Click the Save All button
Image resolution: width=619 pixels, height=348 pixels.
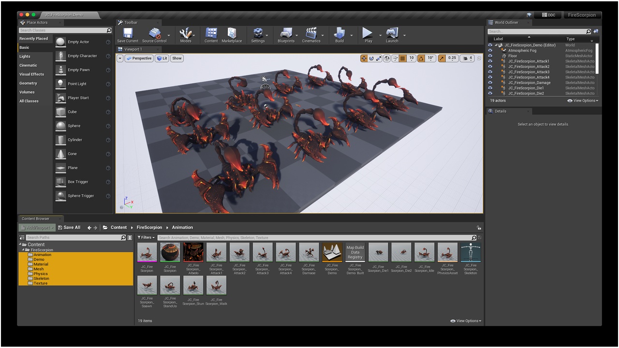coord(69,228)
